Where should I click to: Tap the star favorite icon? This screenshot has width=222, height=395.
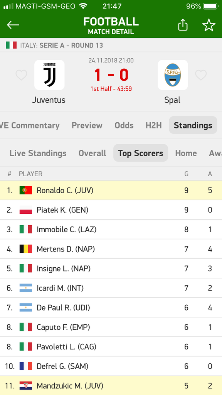pos(209,25)
